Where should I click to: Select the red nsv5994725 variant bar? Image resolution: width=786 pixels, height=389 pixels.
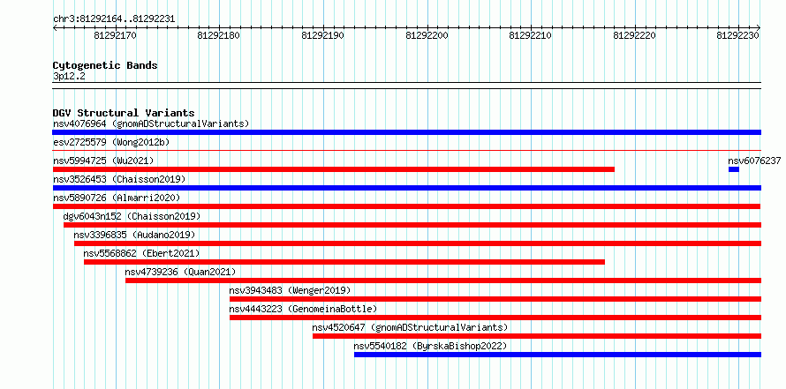pyautogui.click(x=333, y=169)
